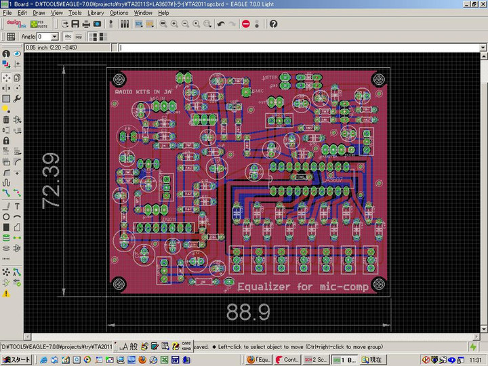The width and height of the screenshot is (488, 366).
Task: Click the Zoom in magnifier icon
Action: [175, 24]
